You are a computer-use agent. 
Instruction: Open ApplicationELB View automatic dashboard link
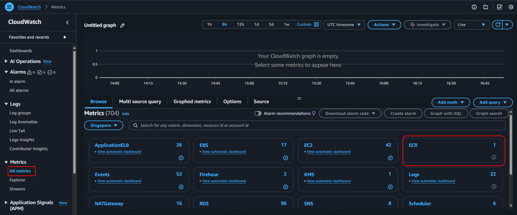(119, 152)
